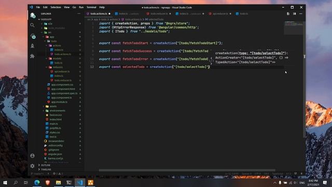This screenshot has width=332, height=187.
Task: Launch Microsoft Edge from taskbar
Action: coord(37,182)
